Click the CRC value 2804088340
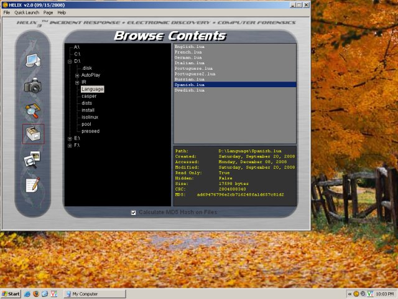Image resolution: width=398 pixels, height=299 pixels. click(x=232, y=189)
